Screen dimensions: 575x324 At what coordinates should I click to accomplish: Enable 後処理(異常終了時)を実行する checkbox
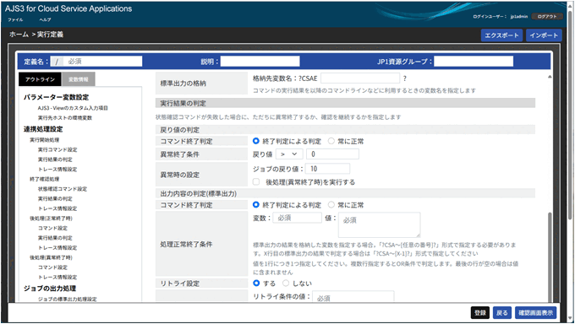pos(256,181)
